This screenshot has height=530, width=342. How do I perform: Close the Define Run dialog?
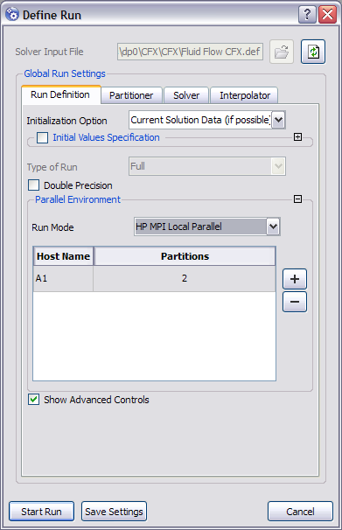coord(327,15)
